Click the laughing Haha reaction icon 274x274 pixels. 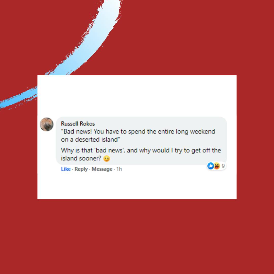217,166
